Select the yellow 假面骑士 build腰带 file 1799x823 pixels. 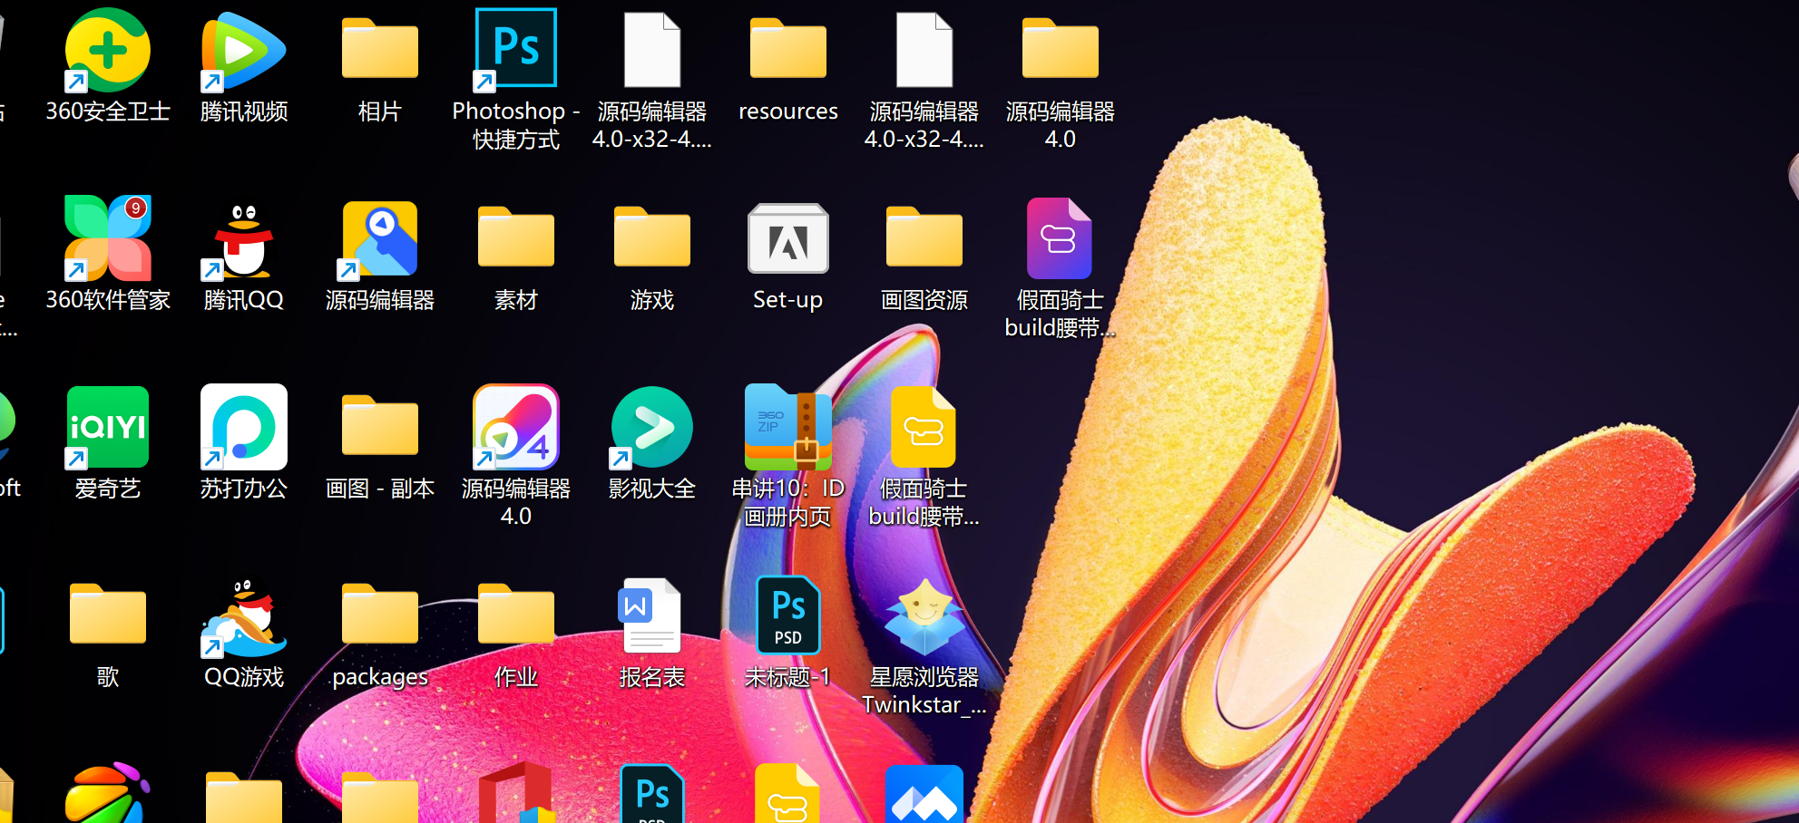924,427
